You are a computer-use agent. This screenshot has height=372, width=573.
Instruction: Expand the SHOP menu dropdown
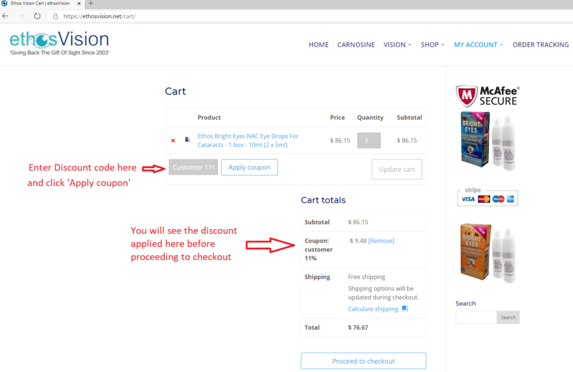432,45
